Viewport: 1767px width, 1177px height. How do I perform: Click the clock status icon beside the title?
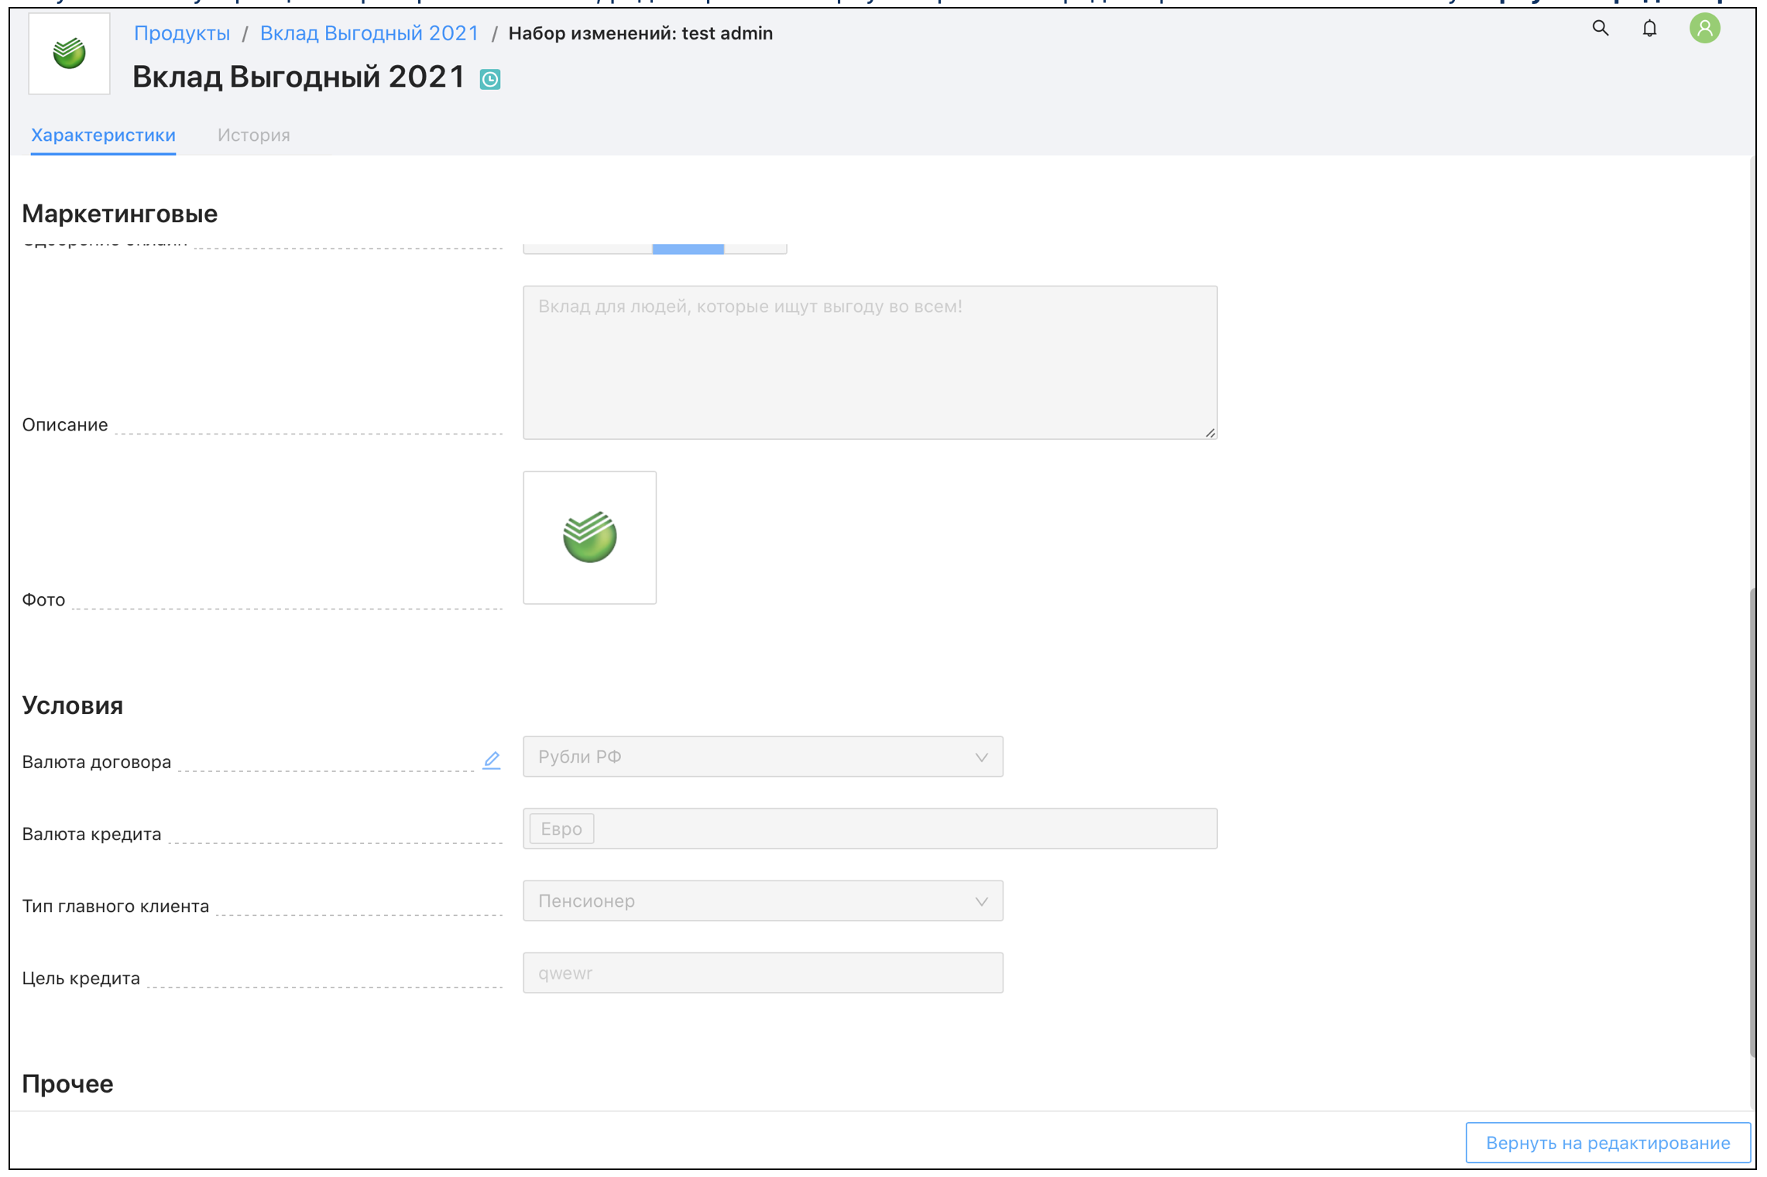(489, 79)
